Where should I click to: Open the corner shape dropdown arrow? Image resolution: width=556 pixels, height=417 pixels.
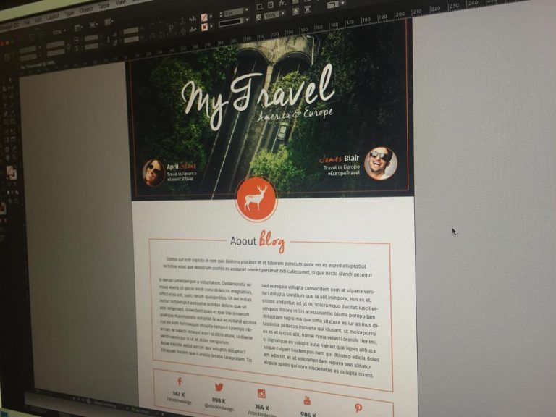[x=342, y=3]
